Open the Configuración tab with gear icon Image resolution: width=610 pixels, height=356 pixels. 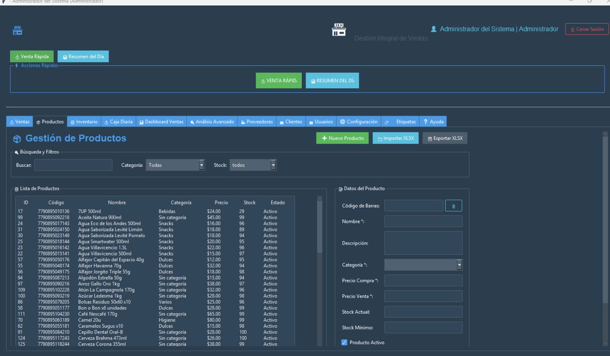[x=359, y=122]
